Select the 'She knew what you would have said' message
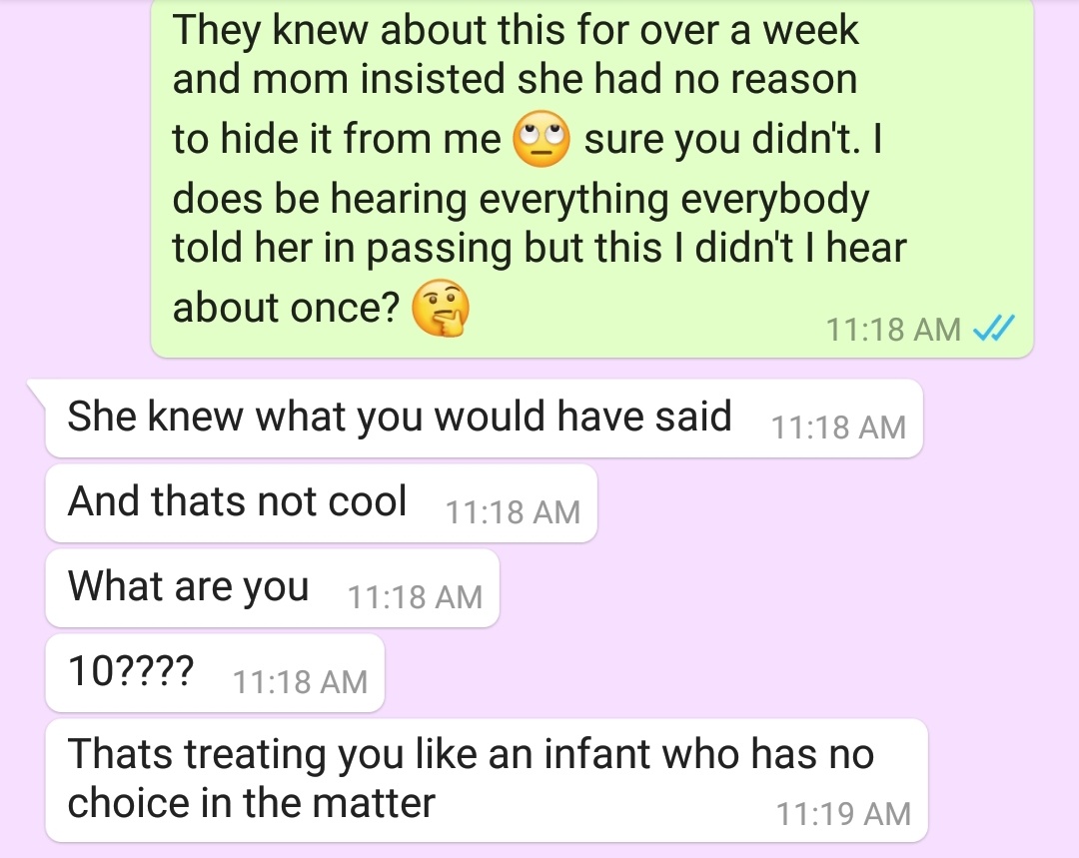The image size is (1079, 858). 484,418
